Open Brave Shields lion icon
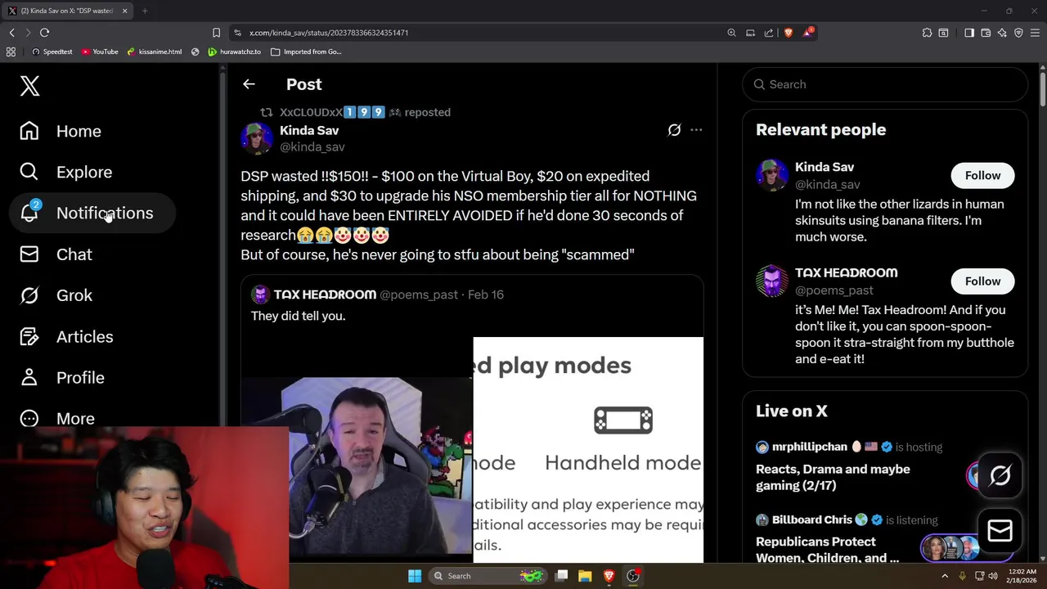The width and height of the screenshot is (1047, 589). [789, 33]
